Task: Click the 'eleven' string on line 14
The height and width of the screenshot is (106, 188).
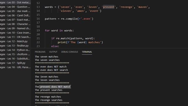Action: 66,11
